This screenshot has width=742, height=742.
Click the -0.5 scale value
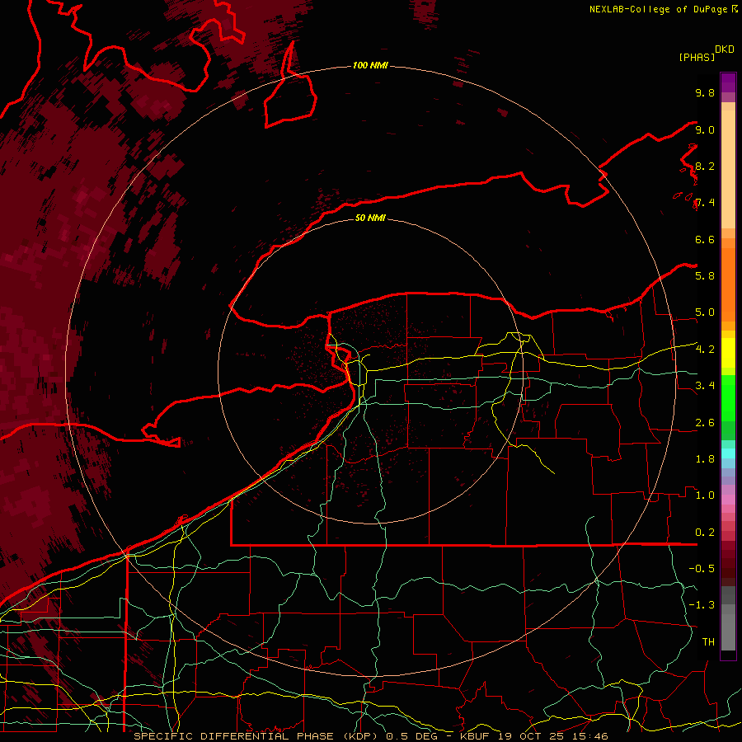pos(702,568)
